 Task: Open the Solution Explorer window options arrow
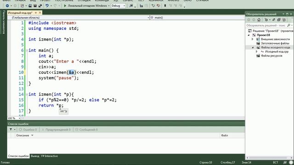[x=283, y=14]
